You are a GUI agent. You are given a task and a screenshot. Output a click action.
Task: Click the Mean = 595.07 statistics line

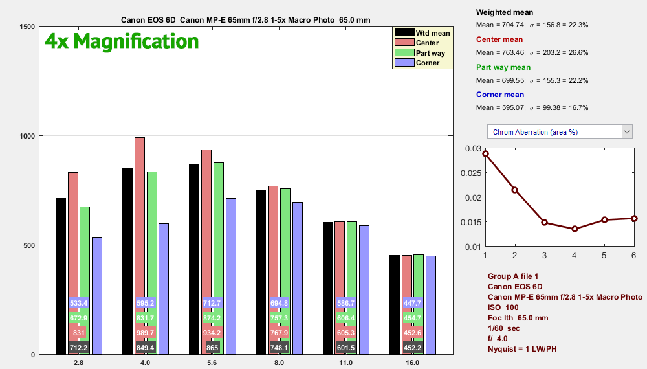click(x=532, y=107)
